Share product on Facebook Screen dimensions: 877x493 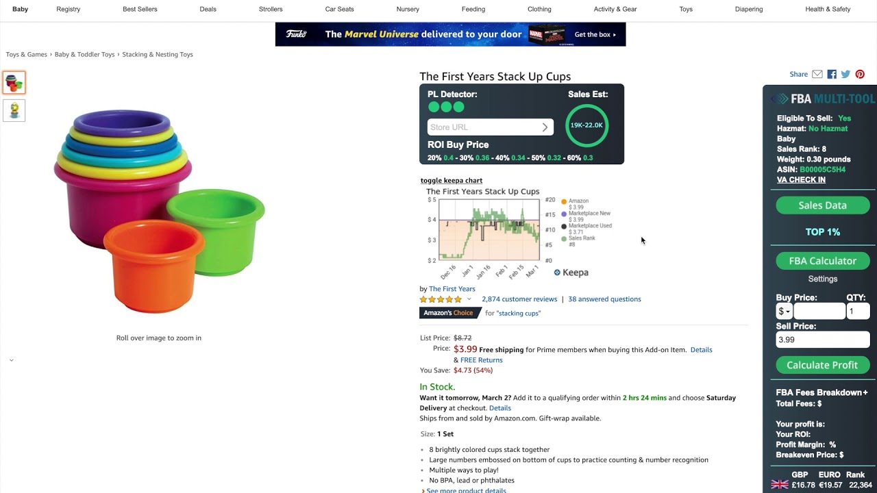[x=832, y=74]
